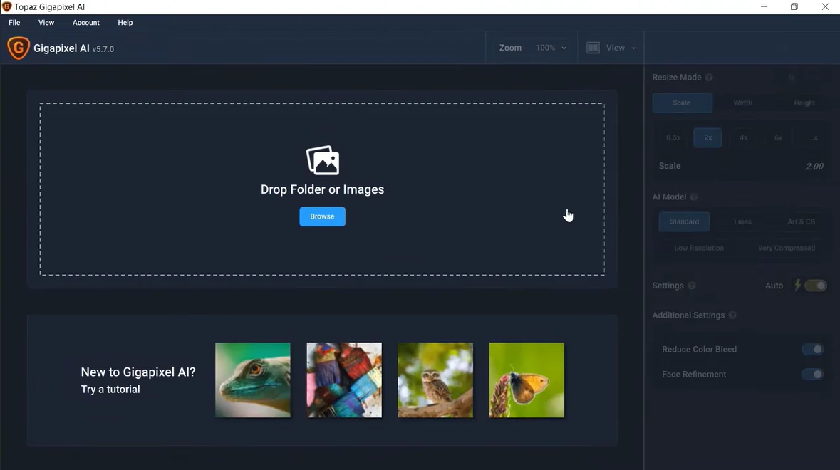Select the 4x scale button

point(743,138)
